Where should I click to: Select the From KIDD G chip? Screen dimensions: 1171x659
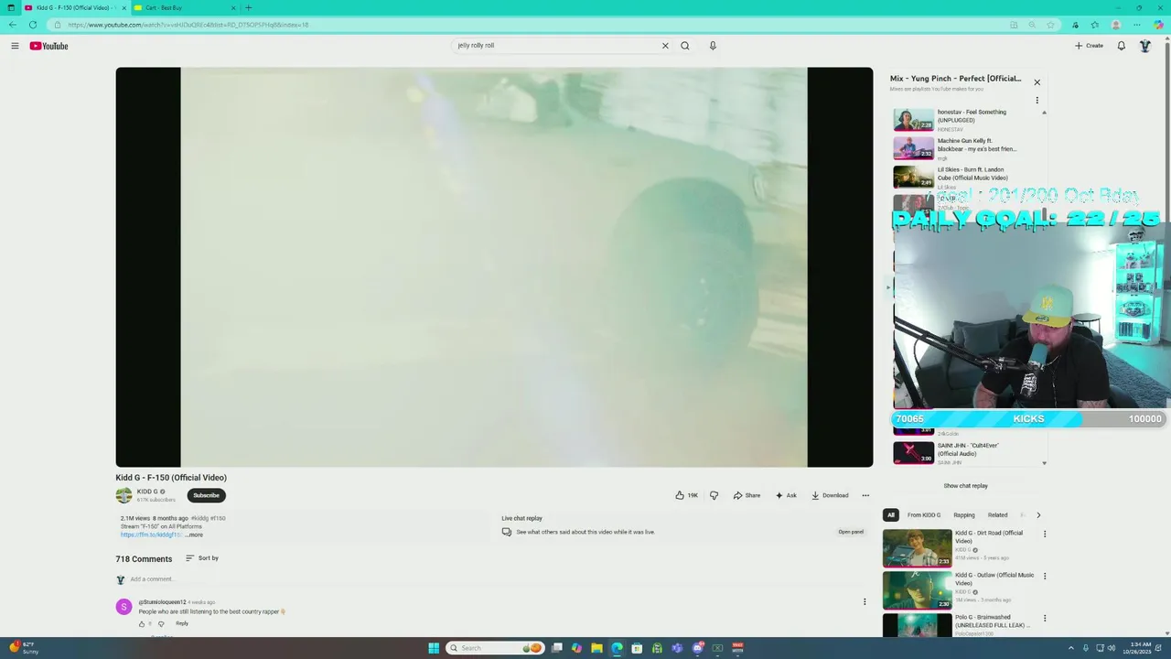pos(924,515)
